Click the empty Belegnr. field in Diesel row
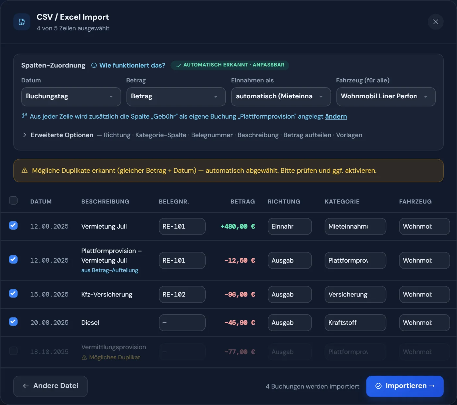The image size is (457, 405). pyautogui.click(x=182, y=323)
